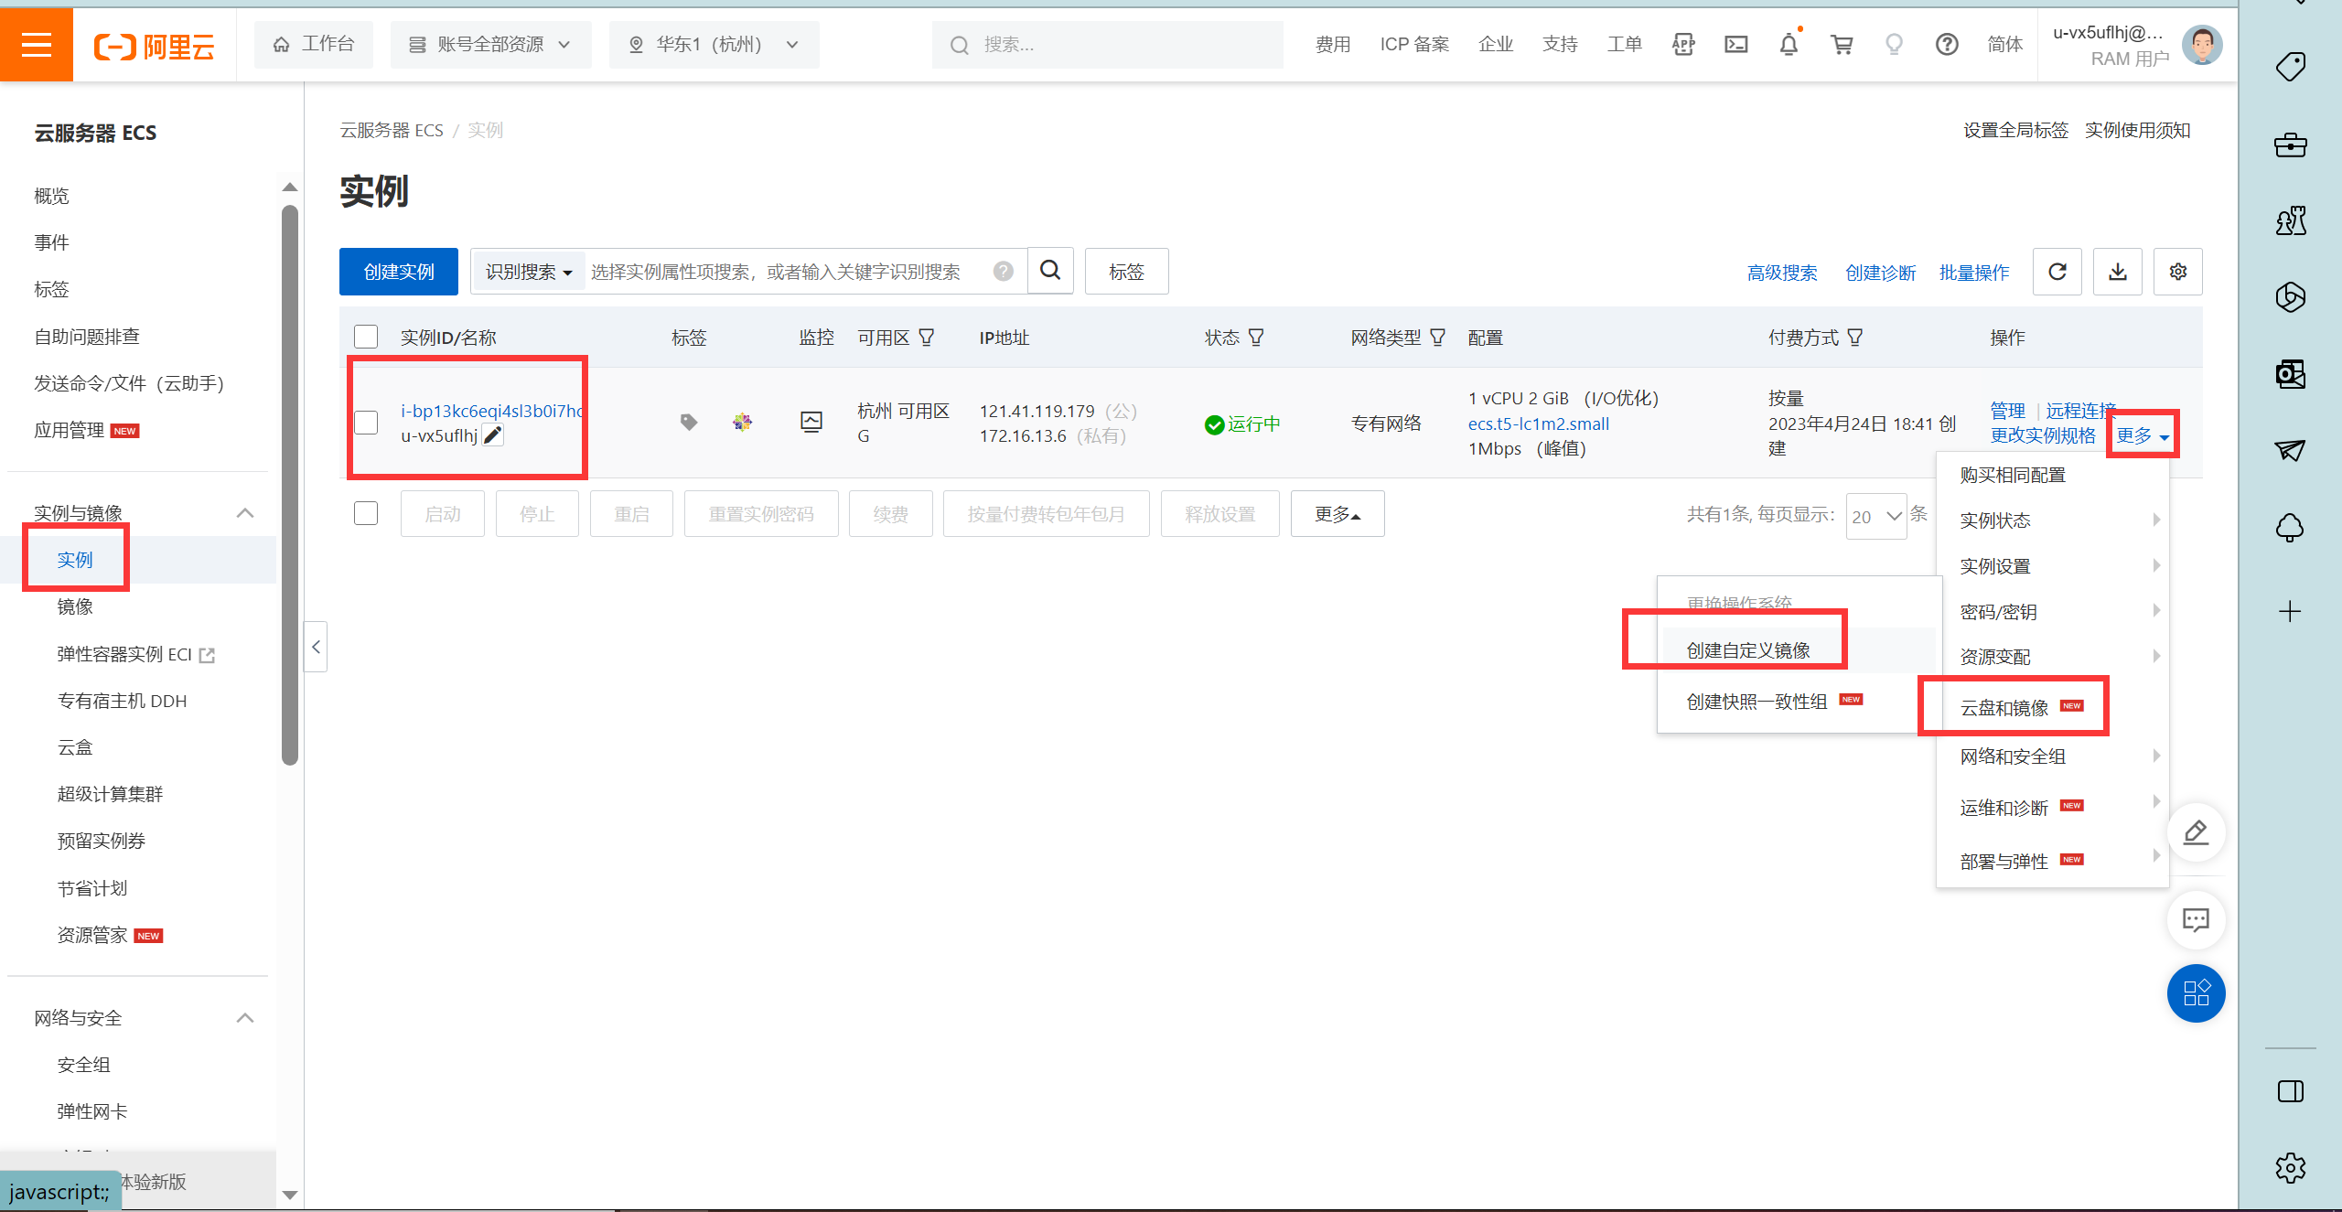Click the blue floating apps button
Image resolution: width=2342 pixels, height=1212 pixels.
[x=2196, y=993]
